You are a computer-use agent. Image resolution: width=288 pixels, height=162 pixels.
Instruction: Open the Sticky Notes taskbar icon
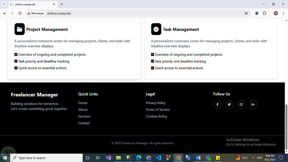coord(218,158)
